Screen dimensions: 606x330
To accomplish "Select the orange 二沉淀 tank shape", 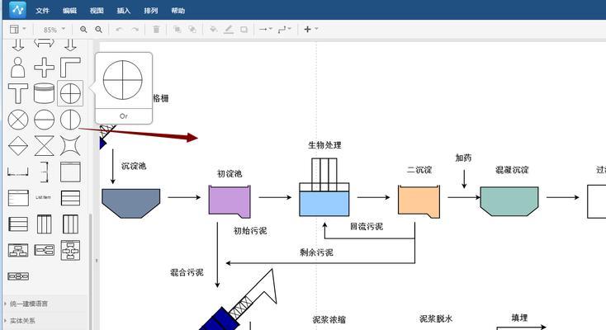I will (x=419, y=201).
